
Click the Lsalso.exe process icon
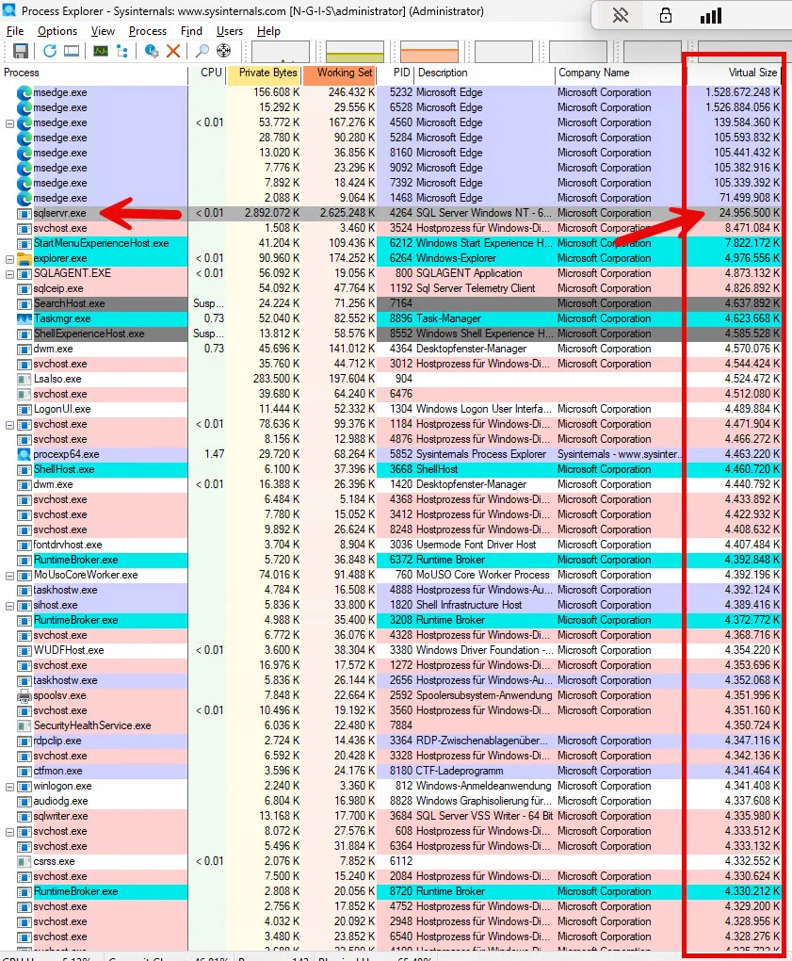click(x=24, y=379)
